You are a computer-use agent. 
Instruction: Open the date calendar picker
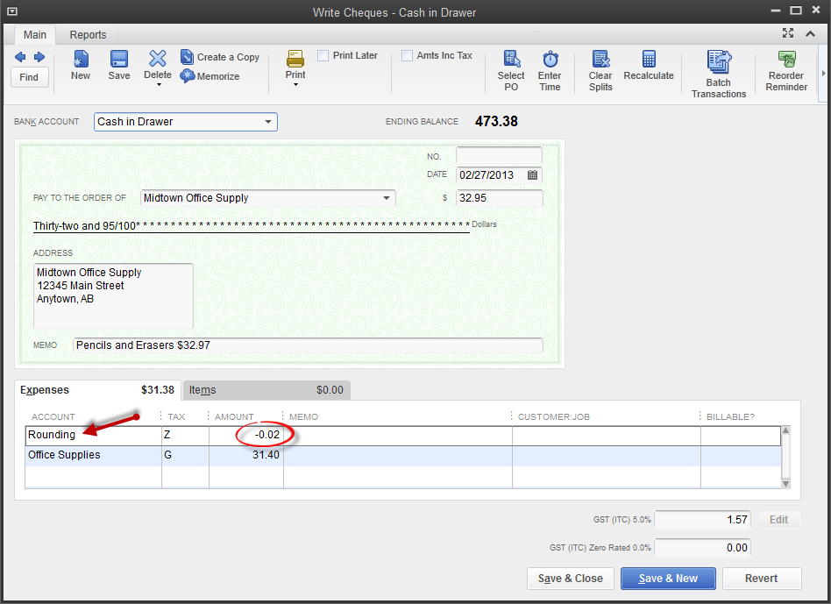point(532,175)
